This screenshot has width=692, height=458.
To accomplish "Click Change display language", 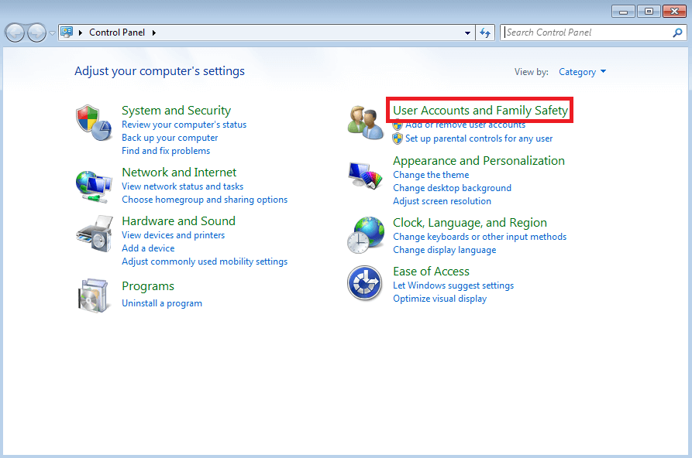I will (445, 250).
